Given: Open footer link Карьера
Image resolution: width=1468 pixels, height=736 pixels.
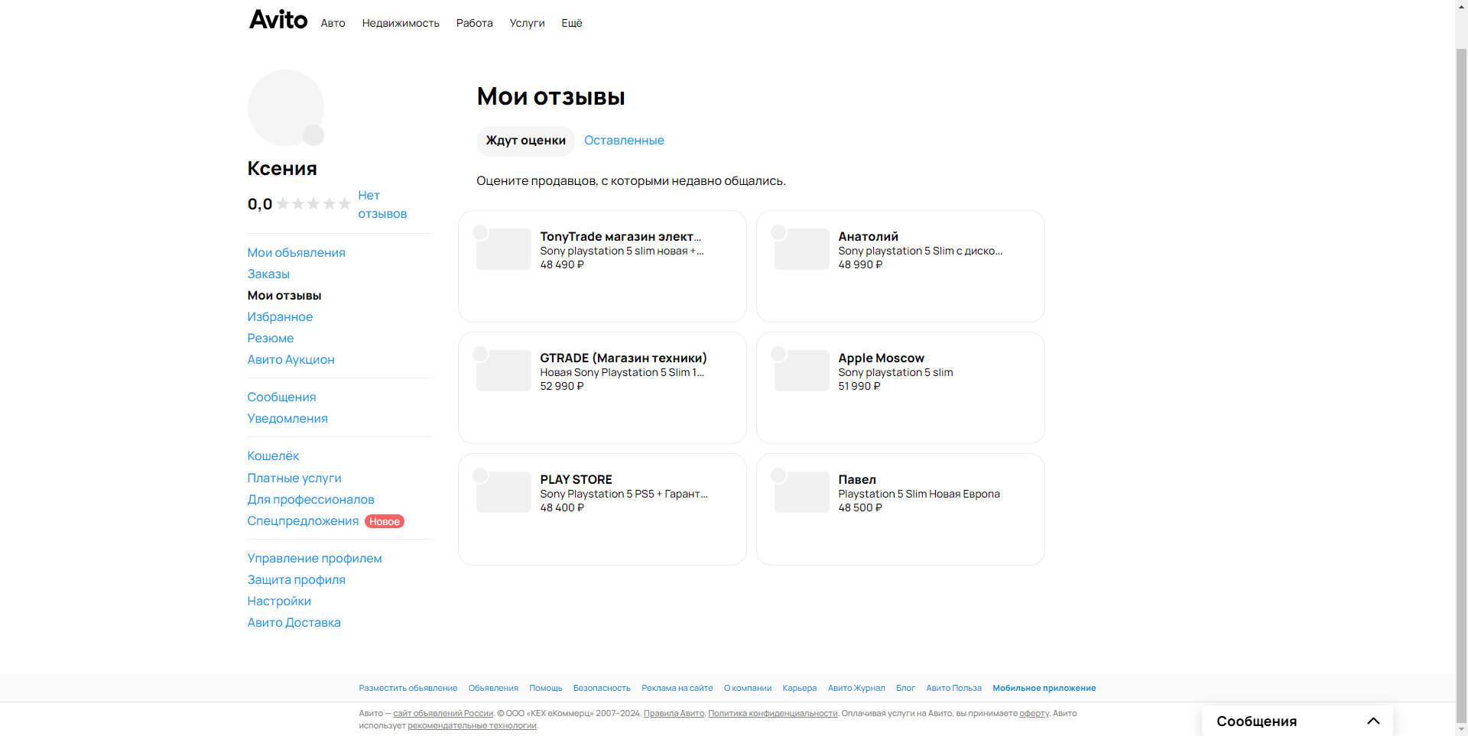Looking at the screenshot, I should coord(800,689).
